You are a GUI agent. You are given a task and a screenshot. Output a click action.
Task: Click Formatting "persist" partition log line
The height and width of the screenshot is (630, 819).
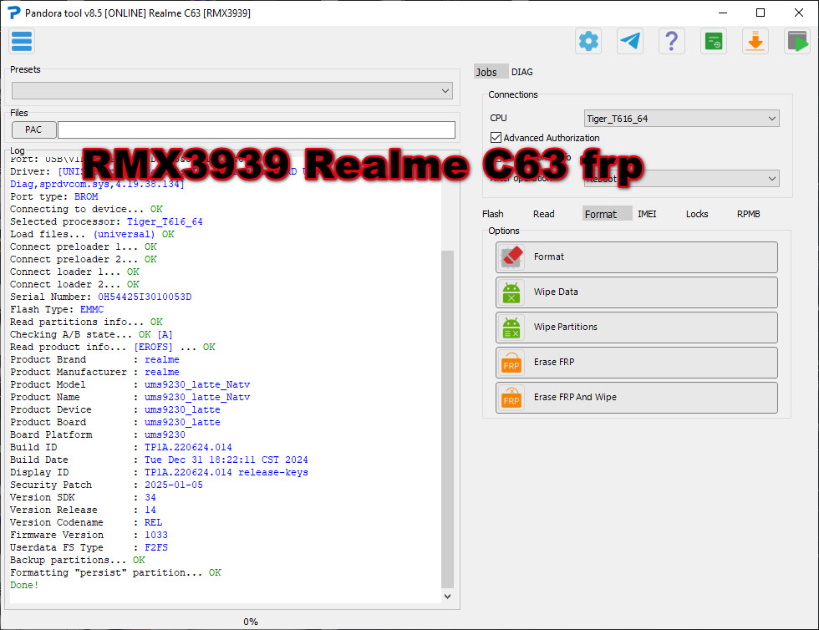pos(115,572)
